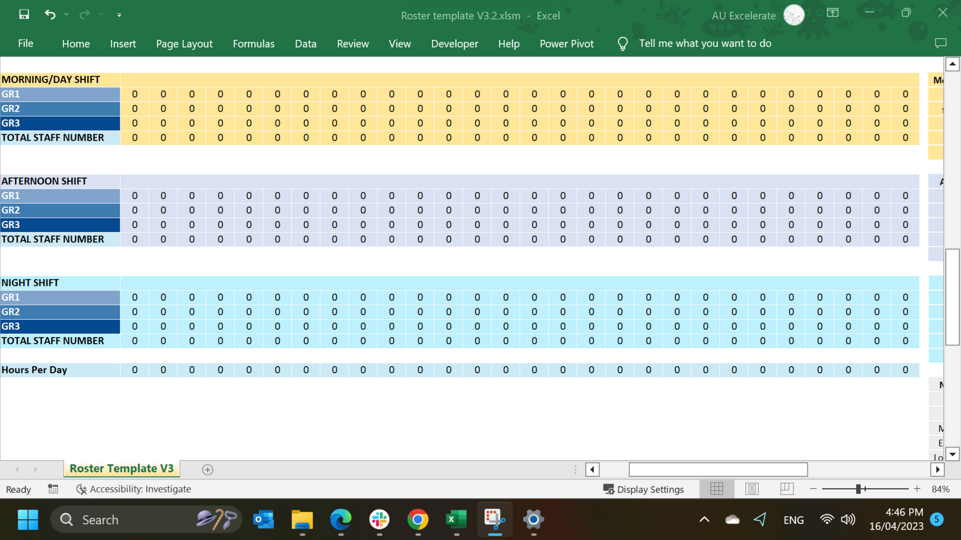
Task: Click the Save icon in title bar
Action: point(24,15)
